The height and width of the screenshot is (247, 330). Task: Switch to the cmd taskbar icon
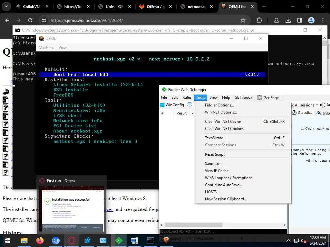(150, 241)
